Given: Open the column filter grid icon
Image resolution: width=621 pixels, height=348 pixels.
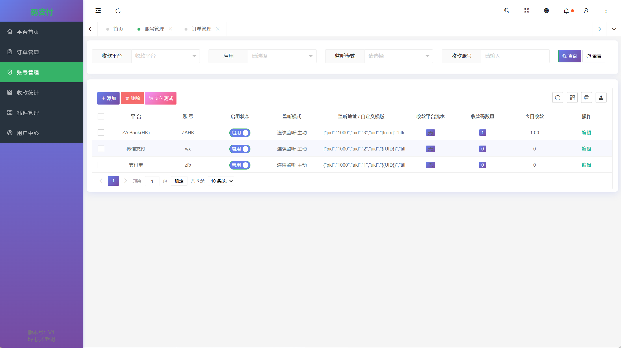Looking at the screenshot, I should tap(572, 98).
